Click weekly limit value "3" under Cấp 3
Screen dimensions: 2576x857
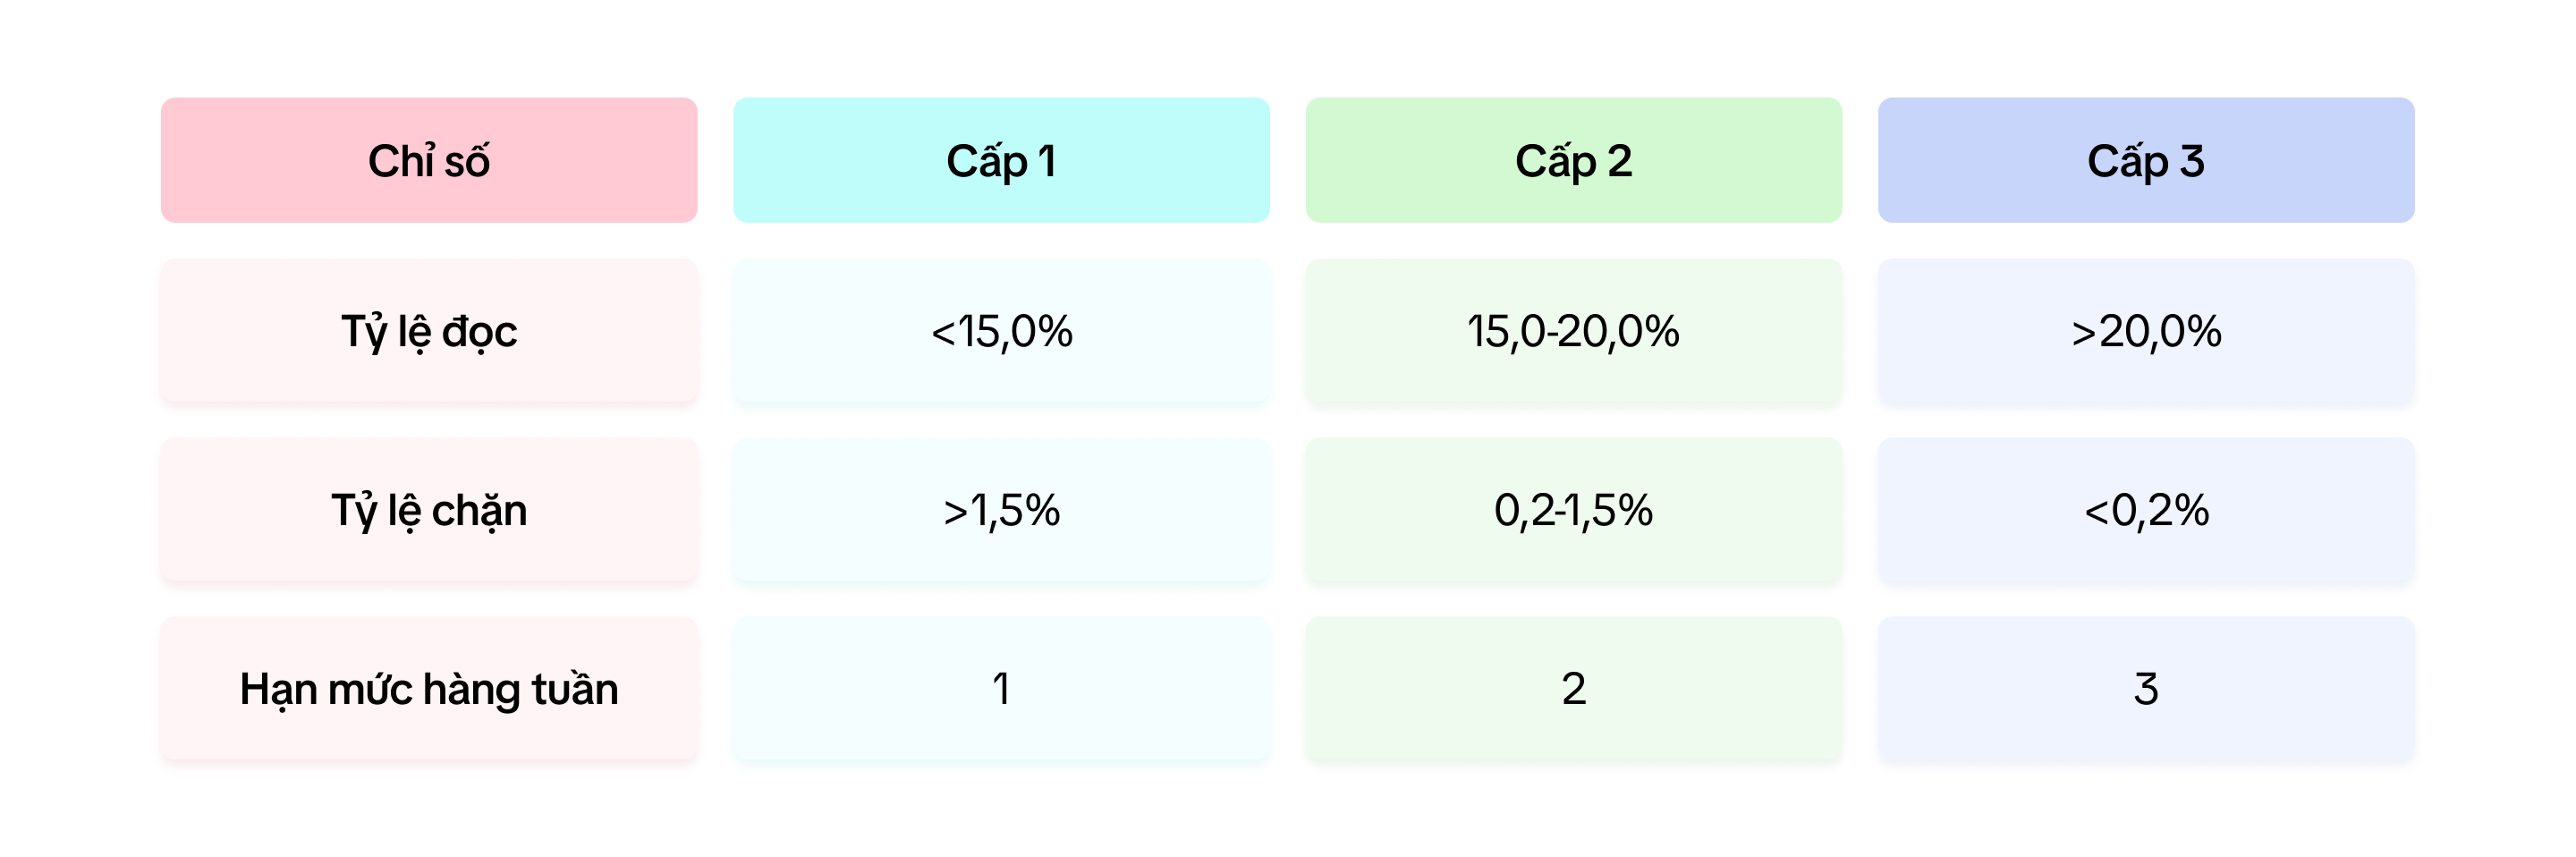click(2145, 689)
